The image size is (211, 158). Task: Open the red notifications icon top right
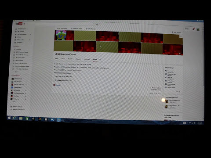[x=194, y=29]
